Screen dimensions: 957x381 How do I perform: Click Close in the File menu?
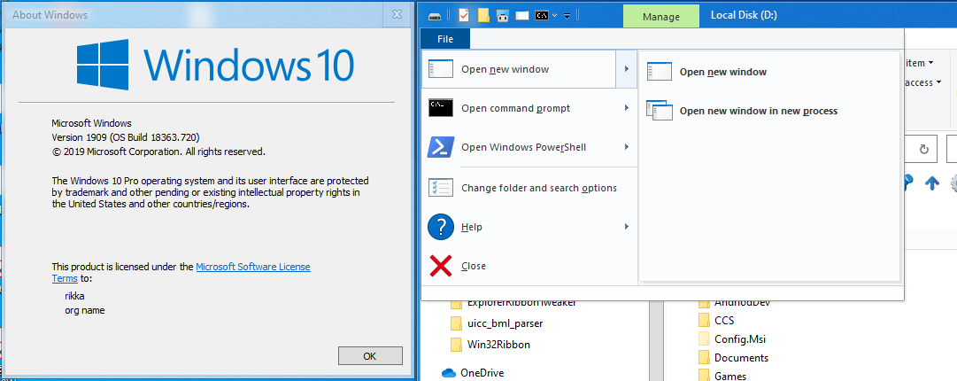point(529,266)
